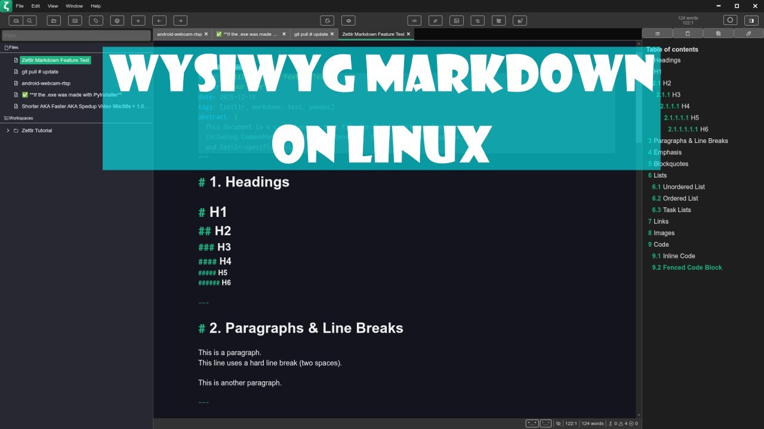Close the git pull # update tab
This screenshot has width=764, height=429.
(x=333, y=34)
